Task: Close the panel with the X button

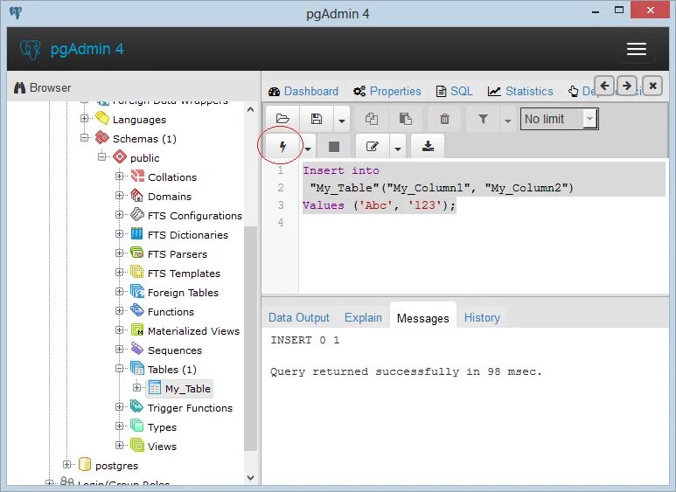Action: [652, 86]
